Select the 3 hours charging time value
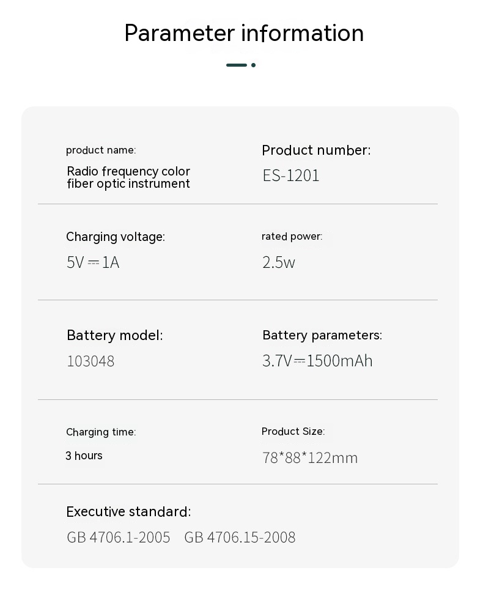 pyautogui.click(x=84, y=456)
